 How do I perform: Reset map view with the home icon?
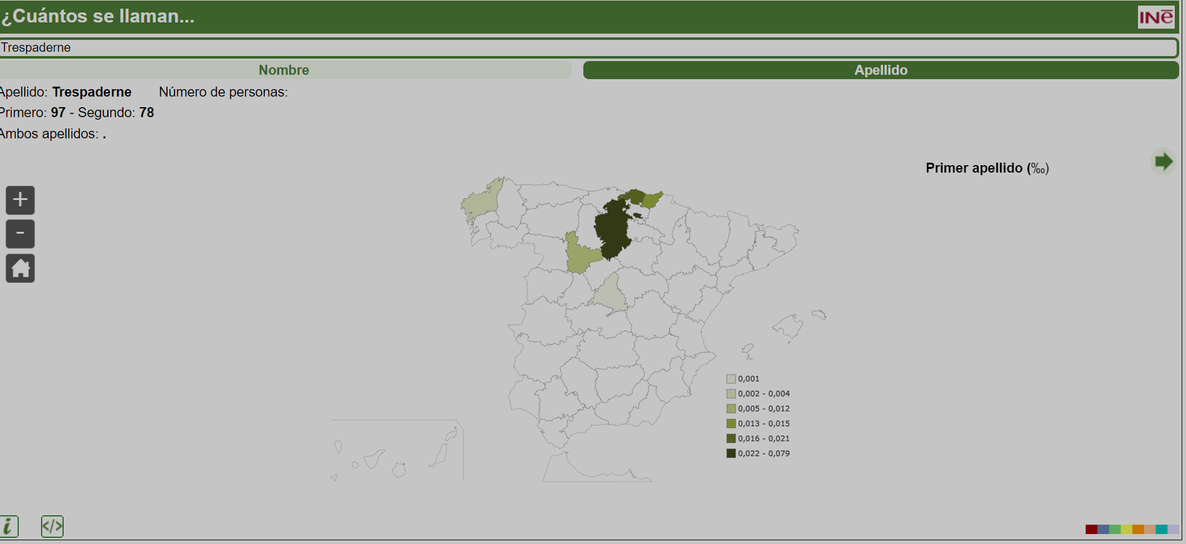tap(20, 269)
